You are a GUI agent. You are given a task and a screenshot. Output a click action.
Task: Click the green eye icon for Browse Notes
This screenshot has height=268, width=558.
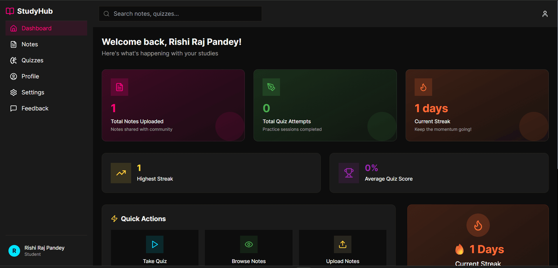pyautogui.click(x=249, y=244)
